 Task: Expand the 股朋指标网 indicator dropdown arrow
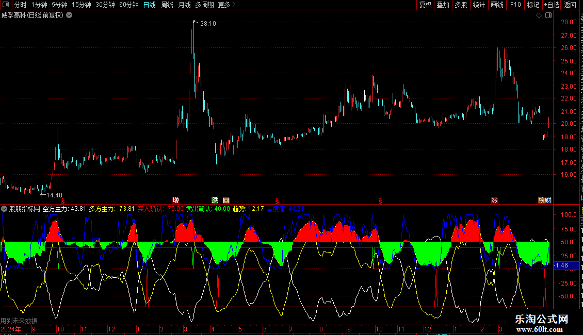pos(4,209)
